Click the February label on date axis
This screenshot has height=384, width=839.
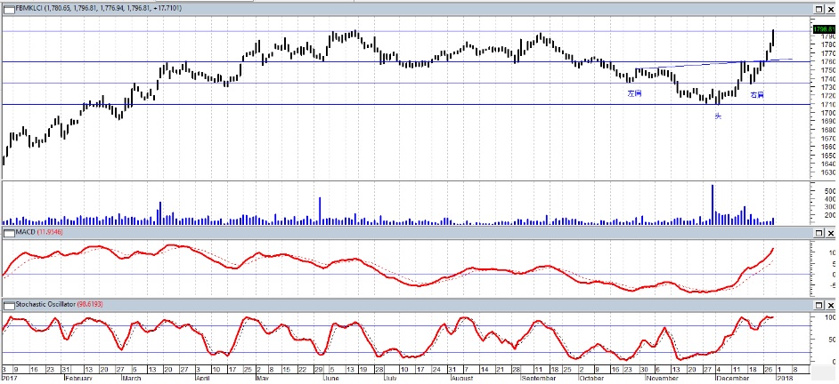[78, 378]
